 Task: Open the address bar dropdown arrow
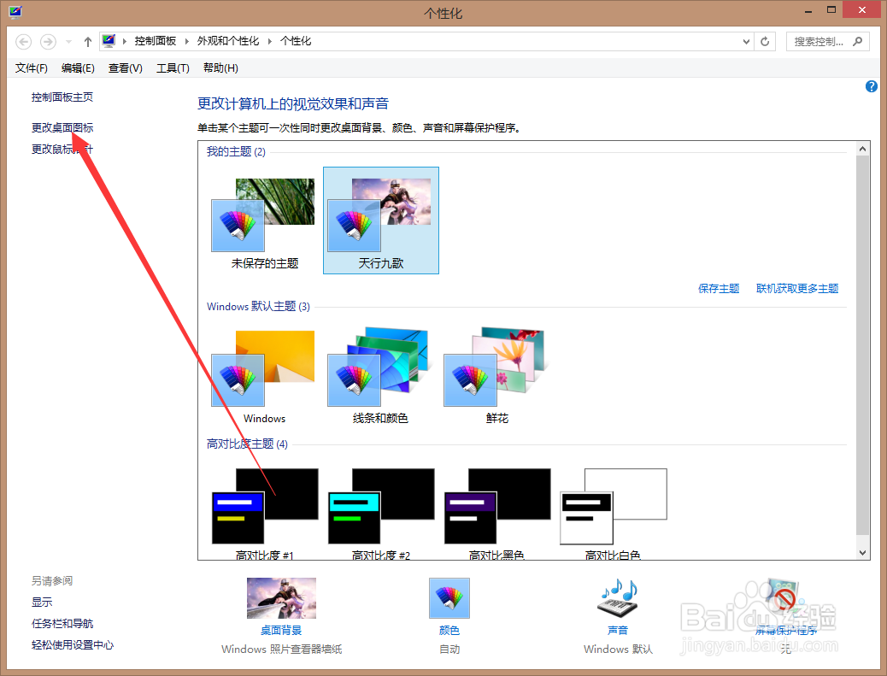745,41
